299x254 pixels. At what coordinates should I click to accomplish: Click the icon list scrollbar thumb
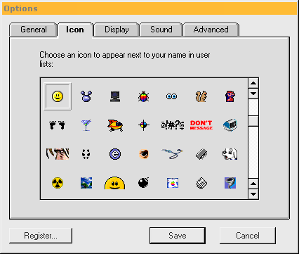coord(253,121)
